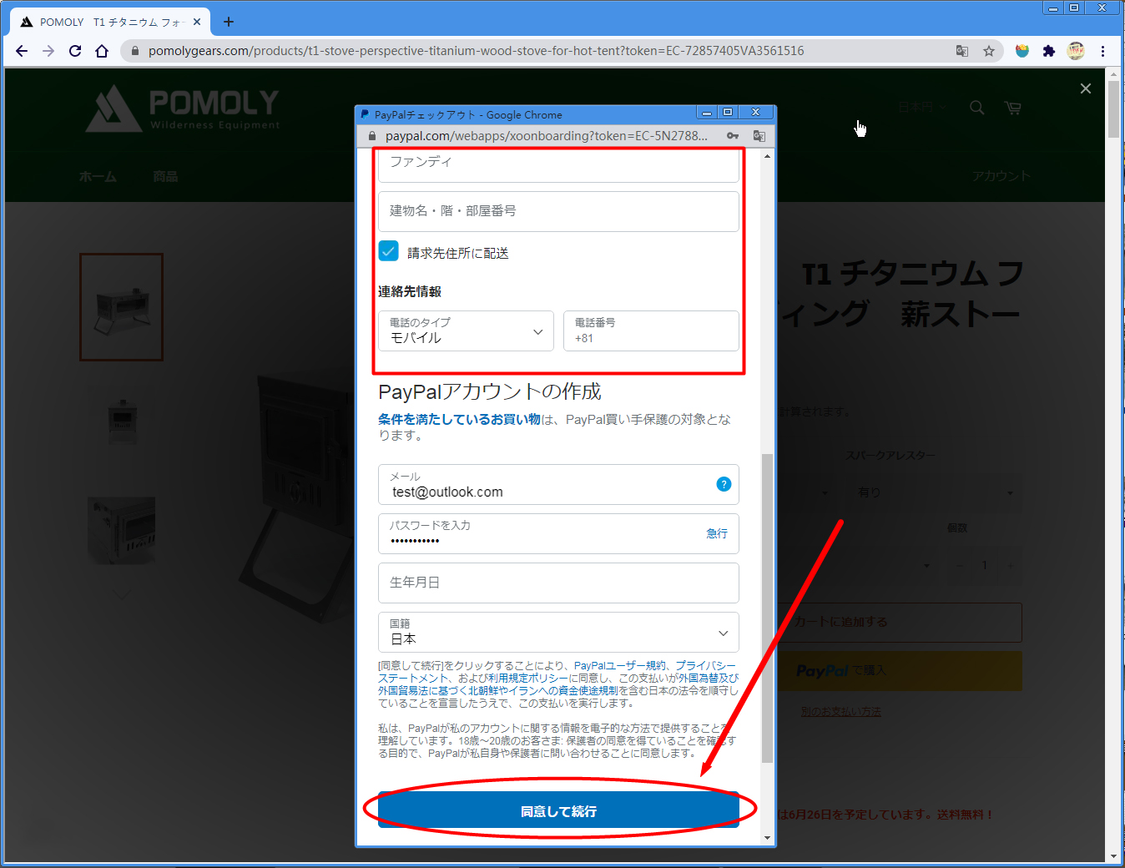The image size is (1125, 868).
Task: Open the extensions puzzle icon
Action: point(1049,51)
